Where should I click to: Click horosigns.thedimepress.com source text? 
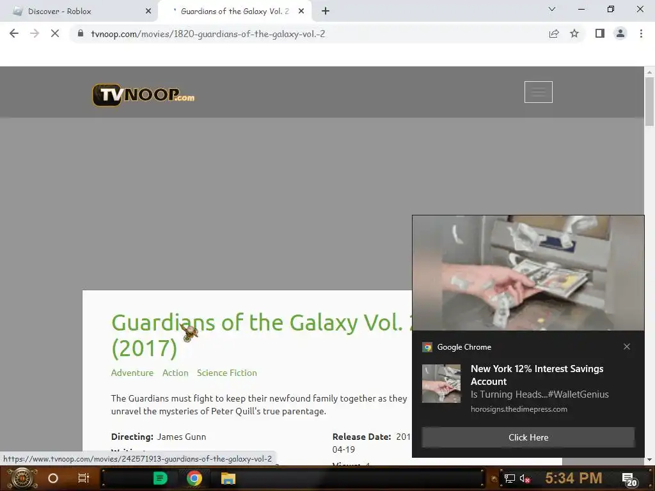519,409
